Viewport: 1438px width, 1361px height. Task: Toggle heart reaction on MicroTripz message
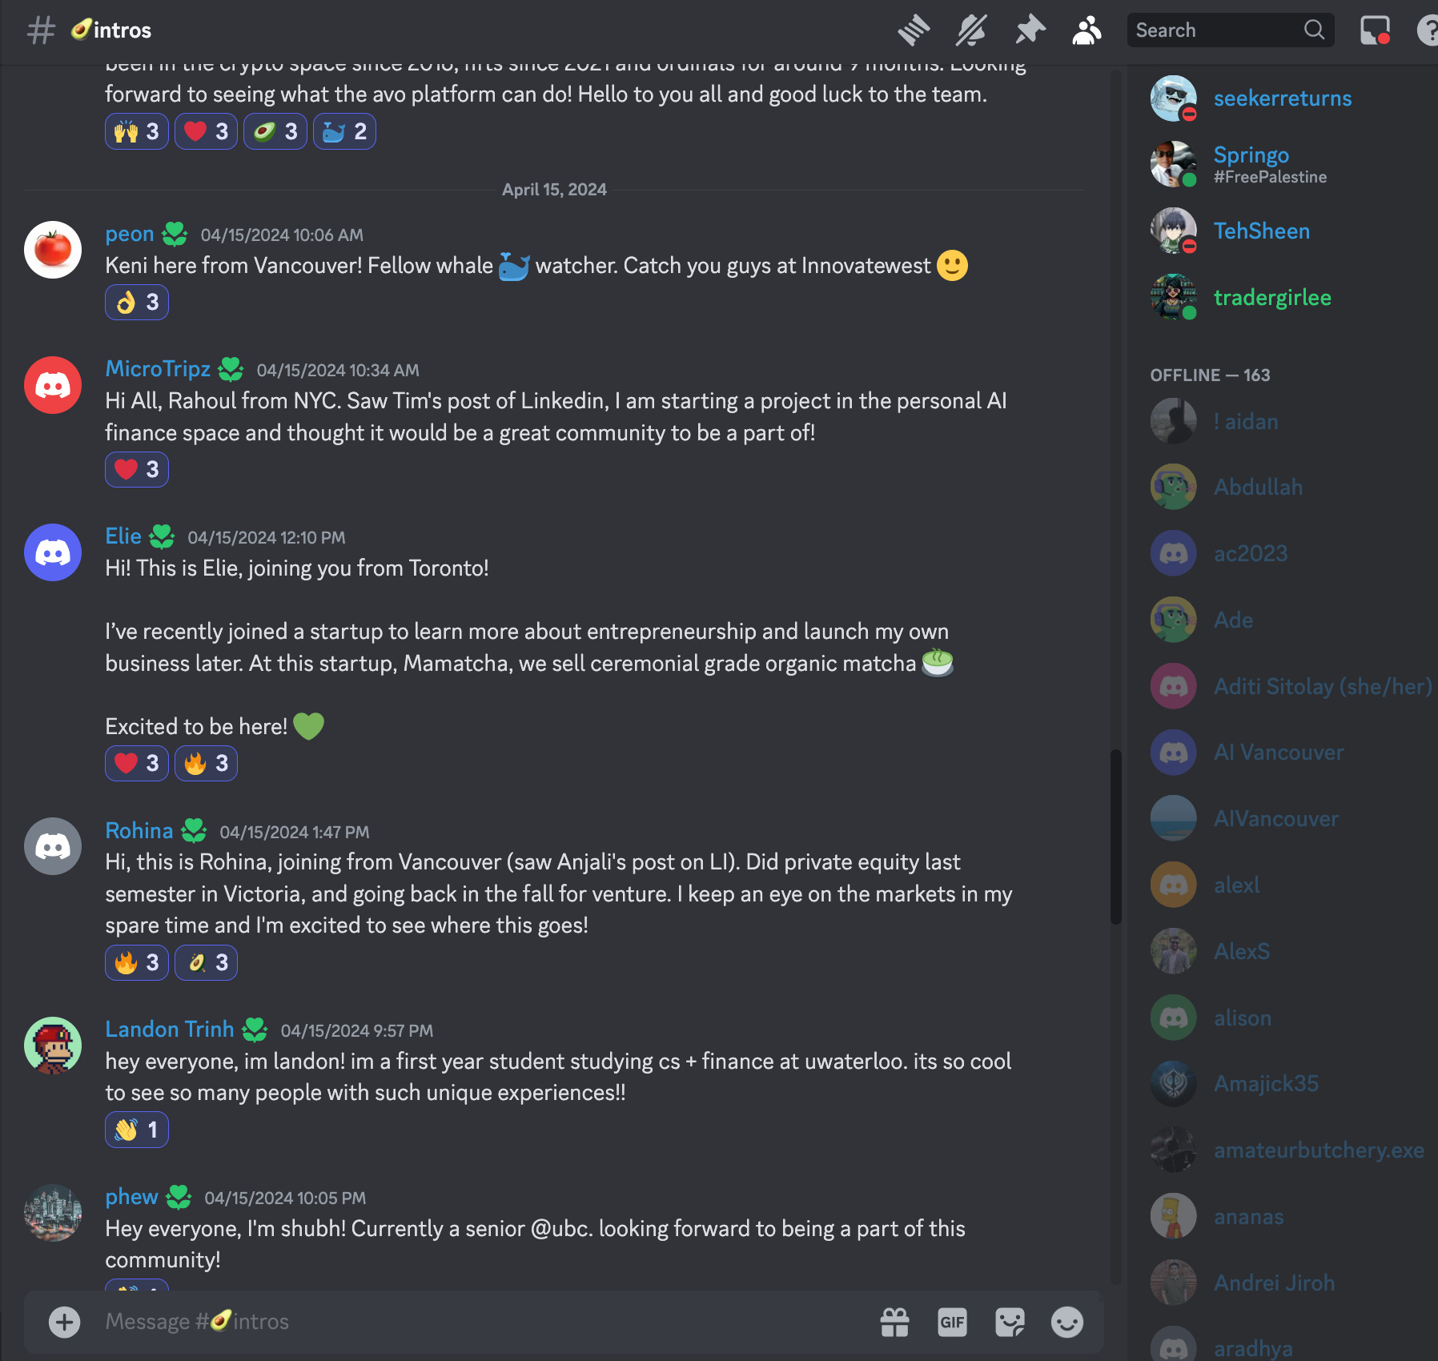click(x=137, y=469)
